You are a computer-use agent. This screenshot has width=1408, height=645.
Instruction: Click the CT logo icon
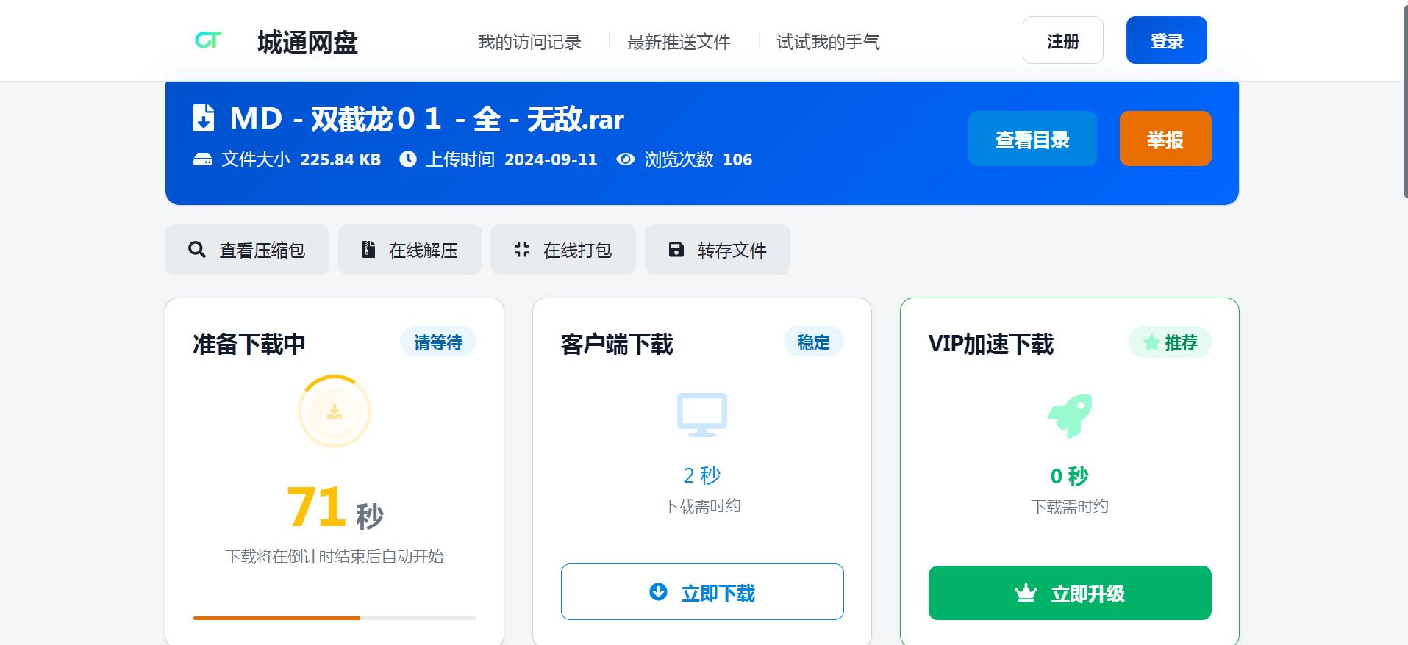click(208, 40)
